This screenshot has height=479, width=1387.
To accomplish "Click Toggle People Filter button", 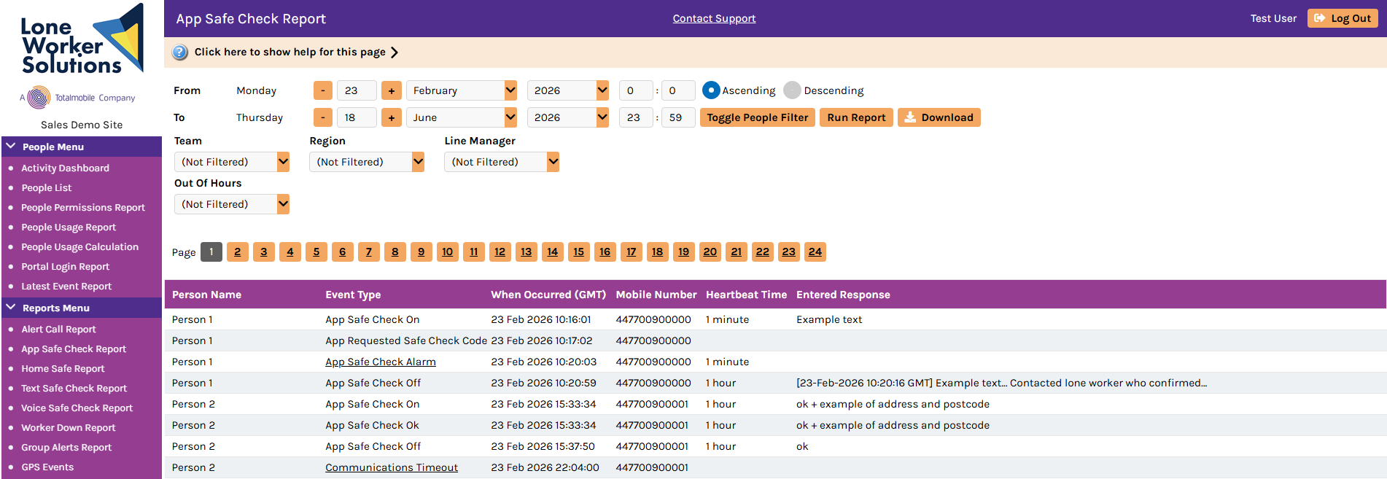I will [757, 117].
